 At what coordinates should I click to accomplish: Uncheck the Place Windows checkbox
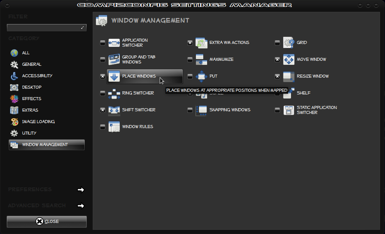click(103, 76)
